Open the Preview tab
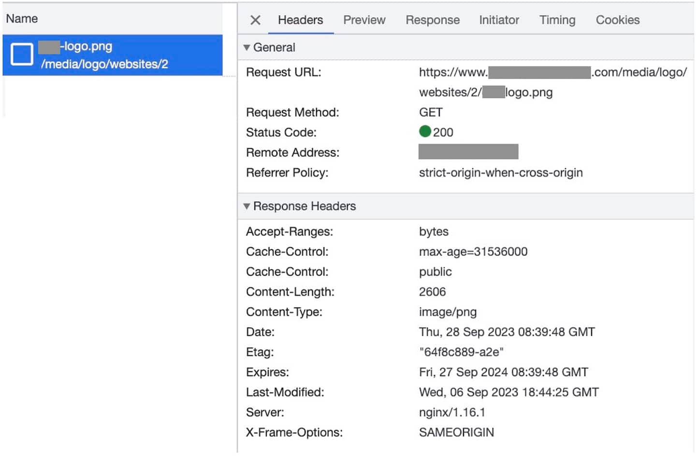This screenshot has height=464, width=696. (x=364, y=20)
